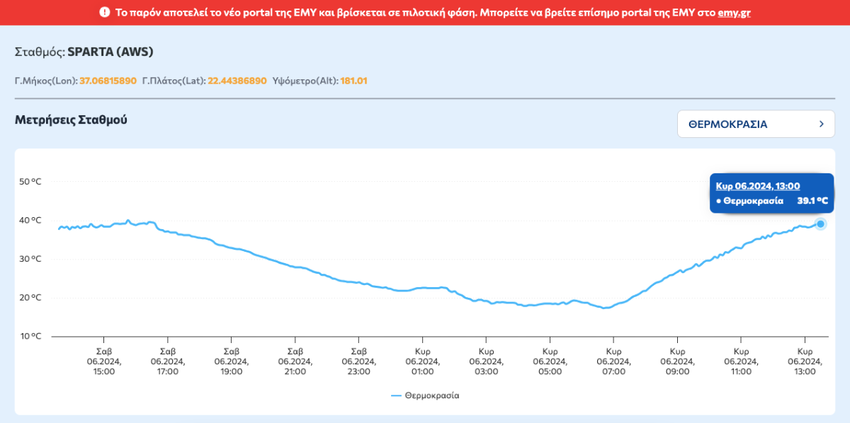This screenshot has width=850, height=423.
Task: Click x-axis label Σαβ 06.2024, 17:00
Action: 168,361
